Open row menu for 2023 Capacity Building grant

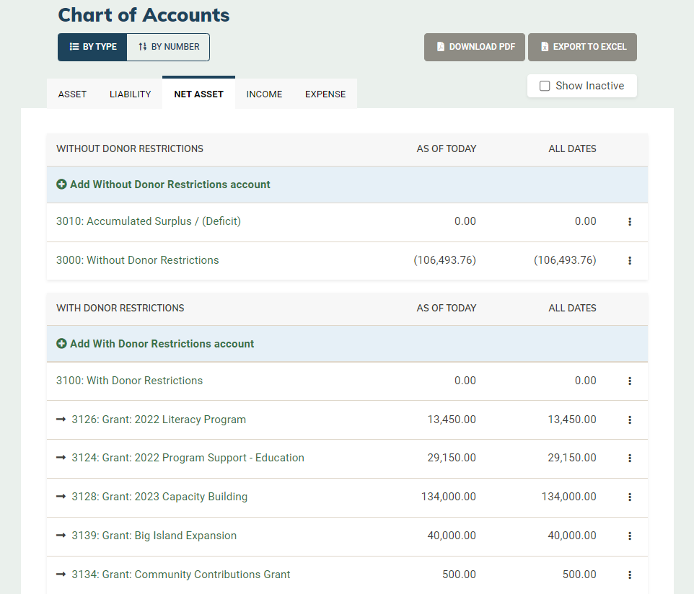click(630, 497)
